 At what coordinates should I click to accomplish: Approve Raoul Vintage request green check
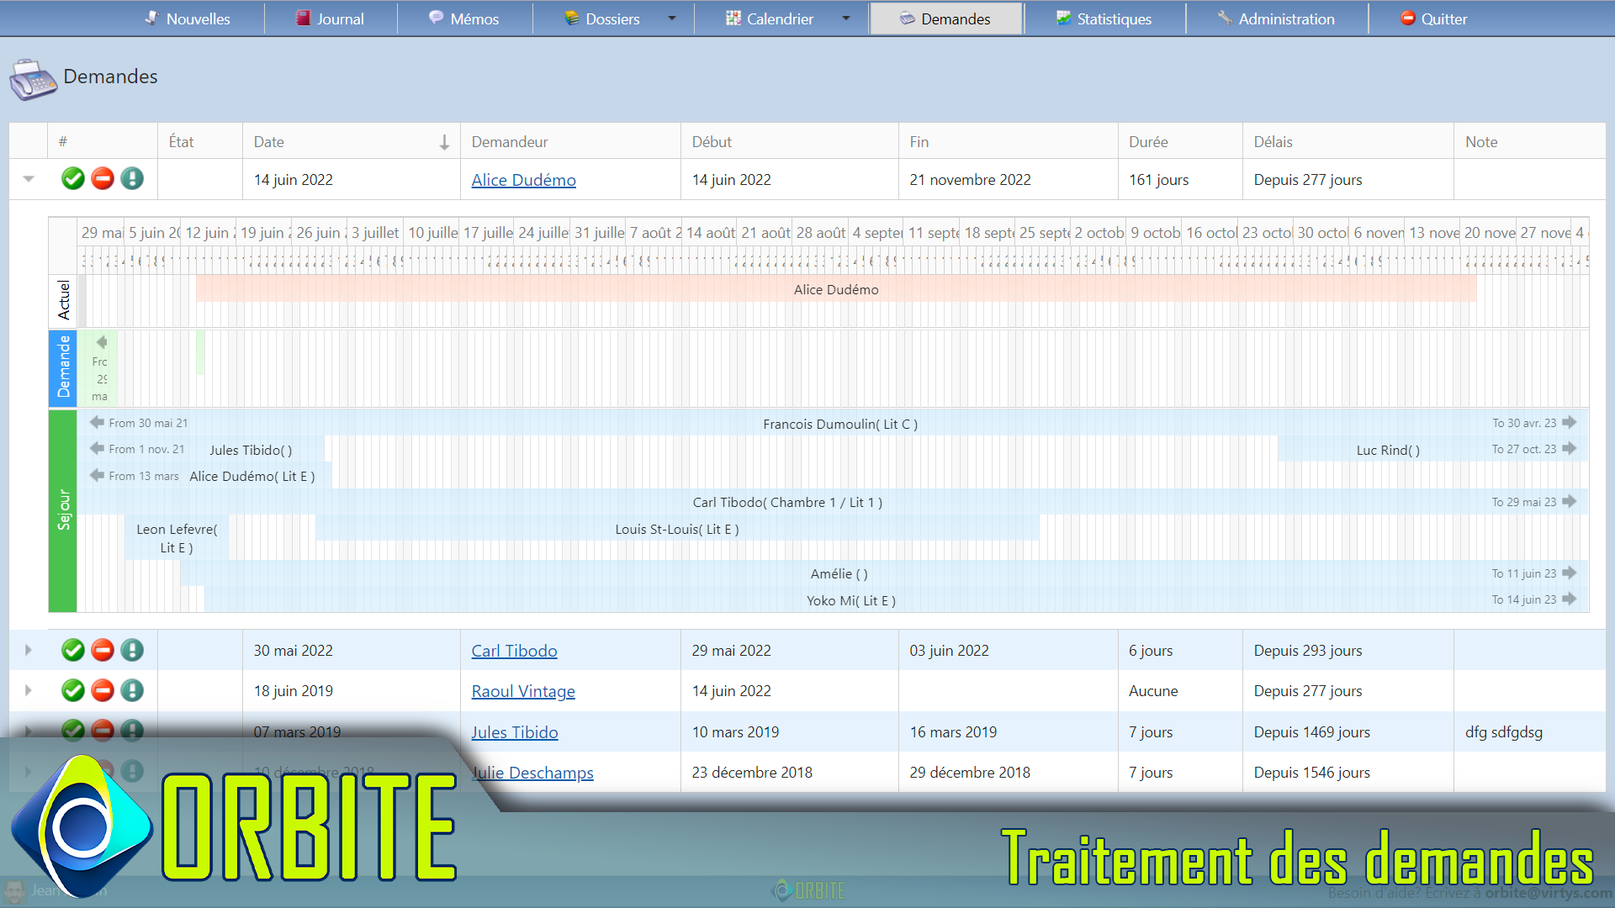click(x=73, y=690)
